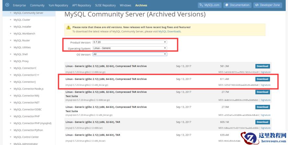Open the Documentation button
Image resolution: width=288 pixels, height=145 pixels.
[237, 5]
